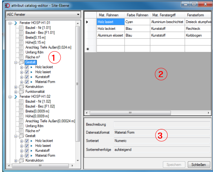Click document icon beside Breite[0,15 m]
Viewport: 213px width, 172px height.
tap(21, 38)
